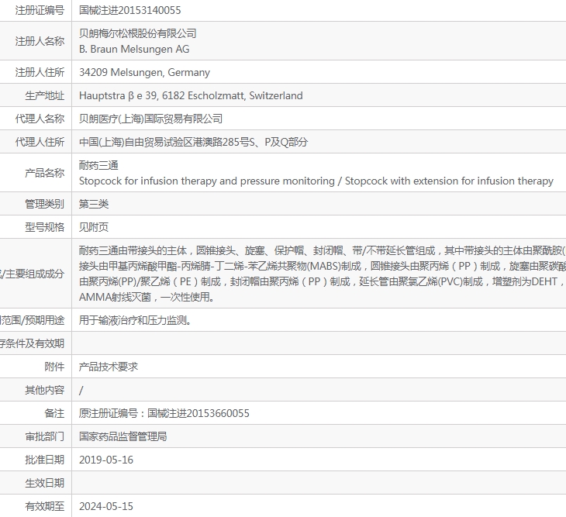Select the value 国家药品监督管理局

click(x=123, y=436)
